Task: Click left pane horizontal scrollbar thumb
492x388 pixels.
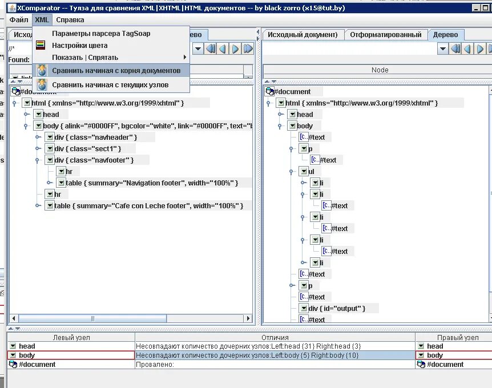Action: tap(92, 318)
